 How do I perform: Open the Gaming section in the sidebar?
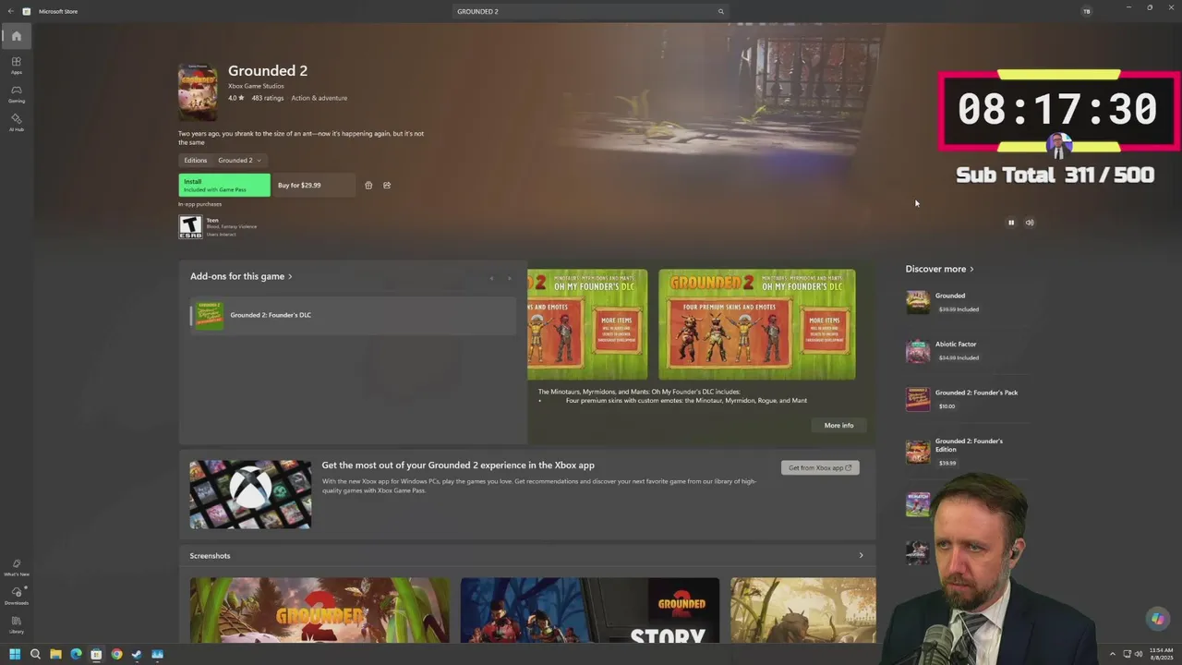[16, 93]
